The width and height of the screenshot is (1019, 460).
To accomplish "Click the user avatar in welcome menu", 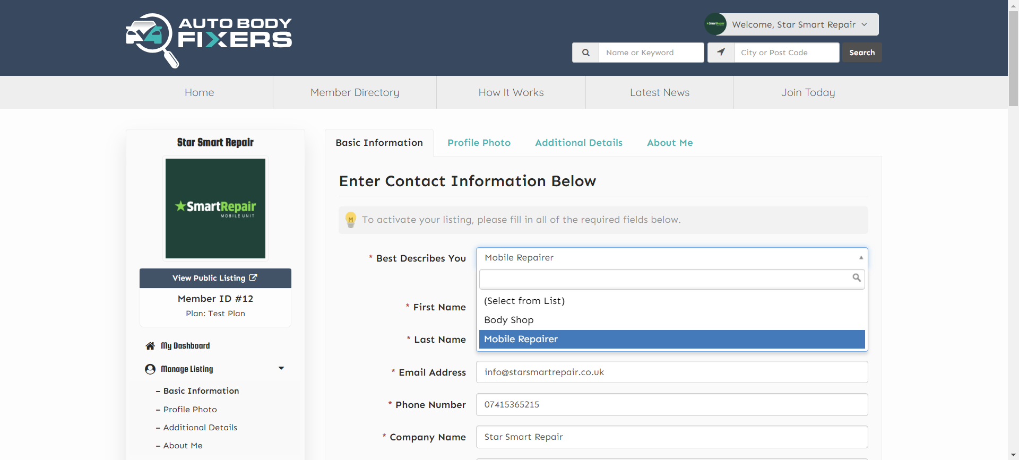I will [x=715, y=24].
